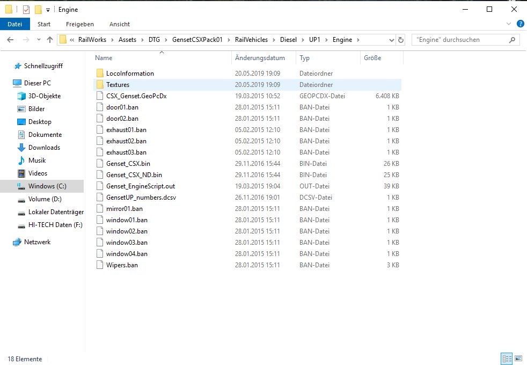Select Downloads in navigation pane
The height and width of the screenshot is (365, 527).
[x=44, y=148]
